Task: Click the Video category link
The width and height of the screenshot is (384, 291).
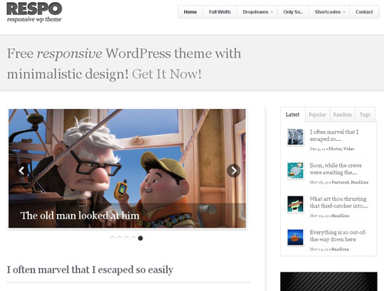Action: click(349, 149)
